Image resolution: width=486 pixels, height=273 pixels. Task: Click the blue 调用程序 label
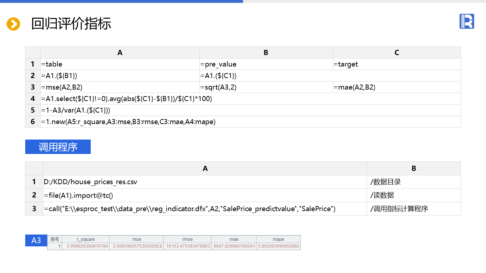click(58, 147)
